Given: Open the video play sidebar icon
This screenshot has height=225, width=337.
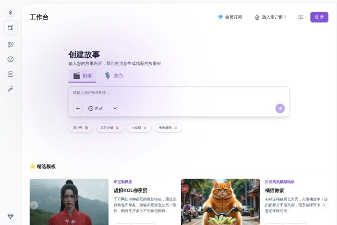Looking at the screenshot, I should [x=10, y=74].
